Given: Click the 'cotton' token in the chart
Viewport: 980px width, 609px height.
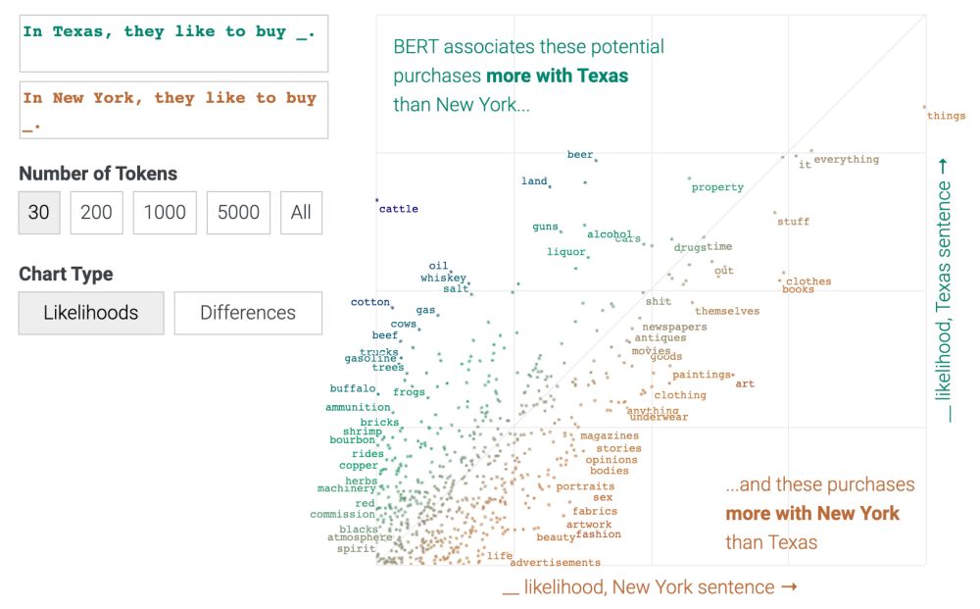Looking at the screenshot, I should tap(370, 302).
